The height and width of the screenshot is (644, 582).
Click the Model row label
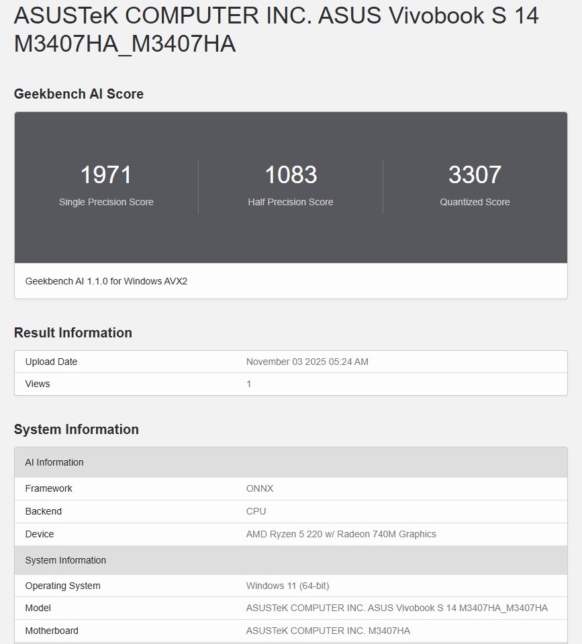tap(38, 608)
